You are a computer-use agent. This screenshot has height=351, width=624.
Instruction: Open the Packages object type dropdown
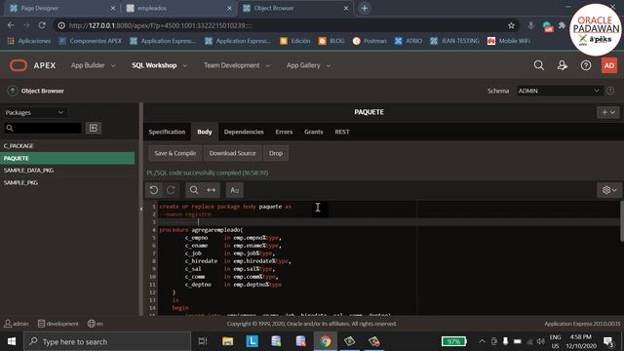pyautogui.click(x=34, y=113)
